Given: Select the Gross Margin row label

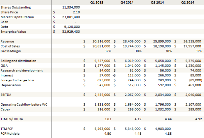Looking at the screenshot, I should [x=11, y=51].
